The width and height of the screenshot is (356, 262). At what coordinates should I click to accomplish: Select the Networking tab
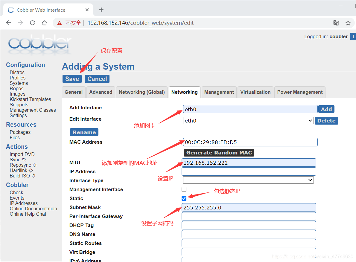(x=185, y=92)
